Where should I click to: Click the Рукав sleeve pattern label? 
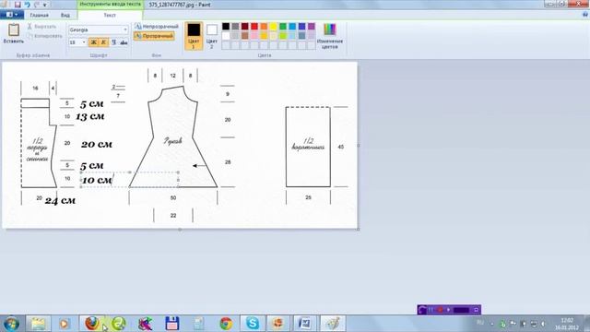[x=172, y=141]
